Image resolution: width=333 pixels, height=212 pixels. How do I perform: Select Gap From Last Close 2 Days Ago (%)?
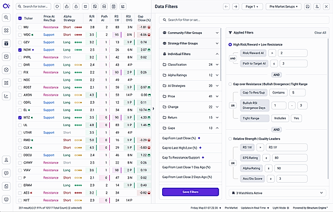[x=187, y=177]
